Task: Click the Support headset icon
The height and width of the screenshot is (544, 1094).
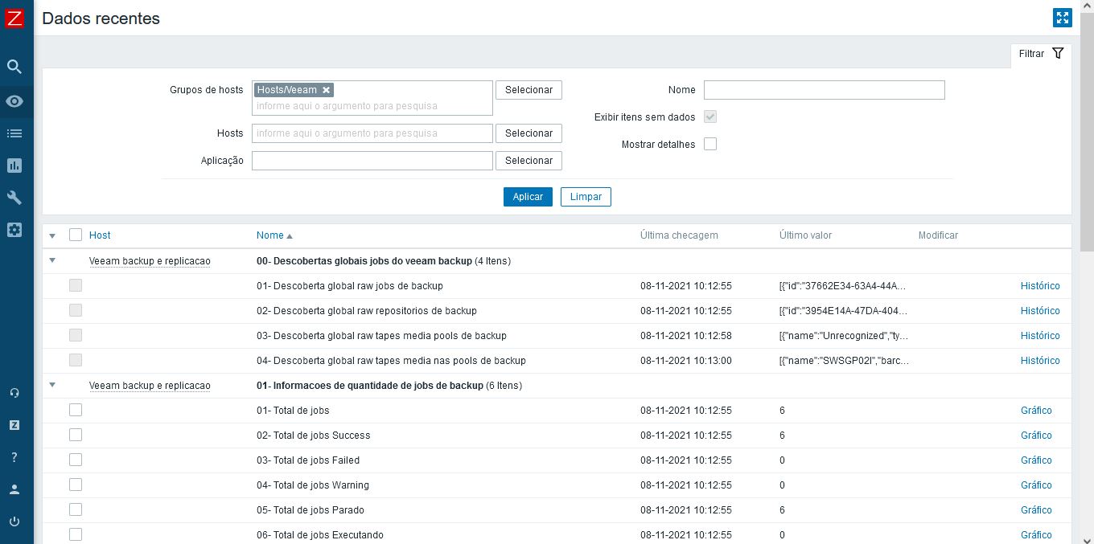Action: pos(14,393)
